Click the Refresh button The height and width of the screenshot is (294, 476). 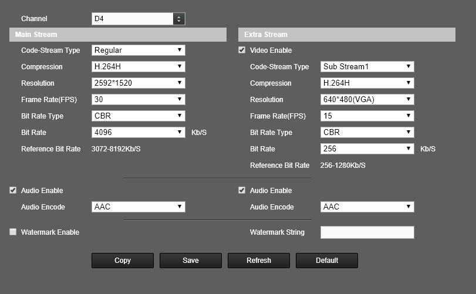coord(259,261)
